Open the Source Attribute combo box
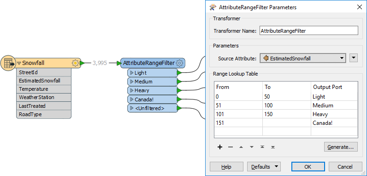The height and width of the screenshot is (176, 367). [303, 58]
